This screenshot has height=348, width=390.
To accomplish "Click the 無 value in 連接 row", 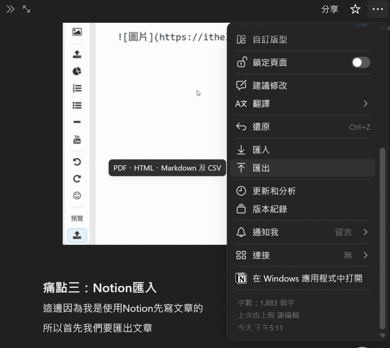I will pyautogui.click(x=348, y=255).
